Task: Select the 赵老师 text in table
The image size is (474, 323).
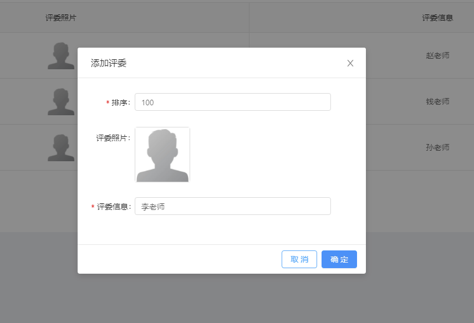Action: pyautogui.click(x=437, y=55)
